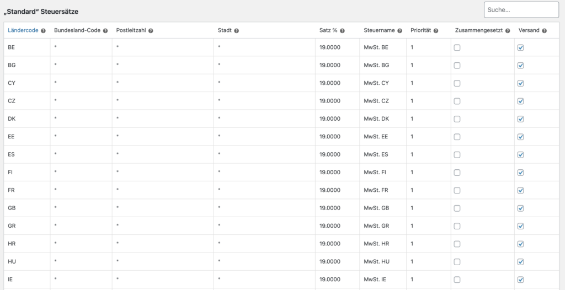Viewport: 565px width, 290px height.
Task: Focus the Suche search field
Action: coord(521,10)
